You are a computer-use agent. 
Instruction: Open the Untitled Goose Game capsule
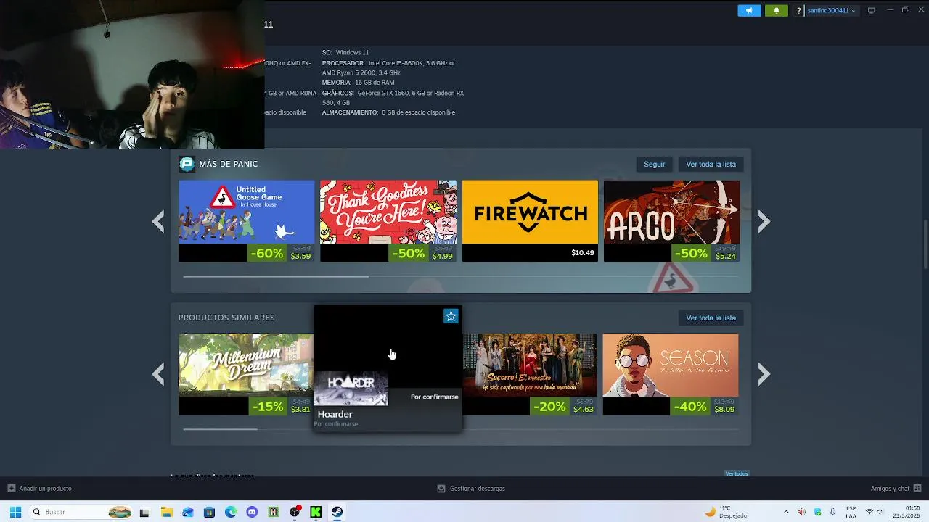pyautogui.click(x=246, y=211)
